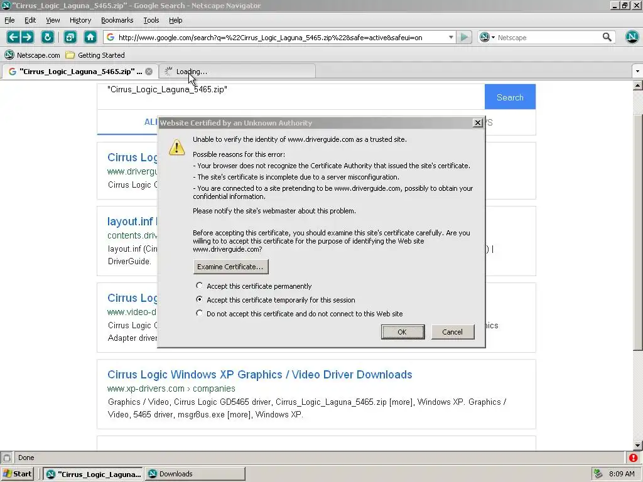Click the scrollbar up arrow
643x482 pixels.
(x=638, y=85)
